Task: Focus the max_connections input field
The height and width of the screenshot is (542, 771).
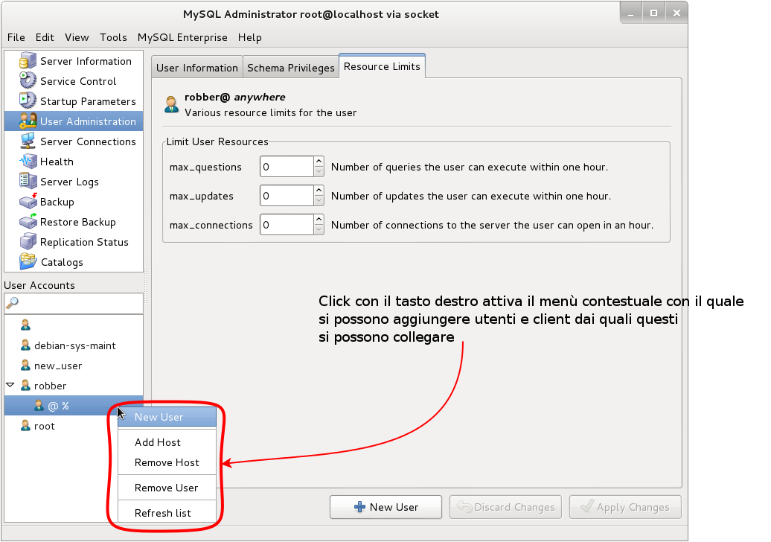Action: coord(287,225)
